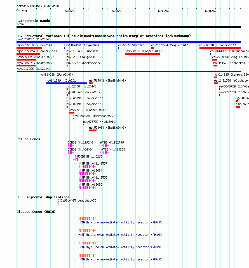This screenshot has width=249, height=268.
Task: Select the 162700k ruler tick label
Action: pyautogui.click(x=22, y=11)
